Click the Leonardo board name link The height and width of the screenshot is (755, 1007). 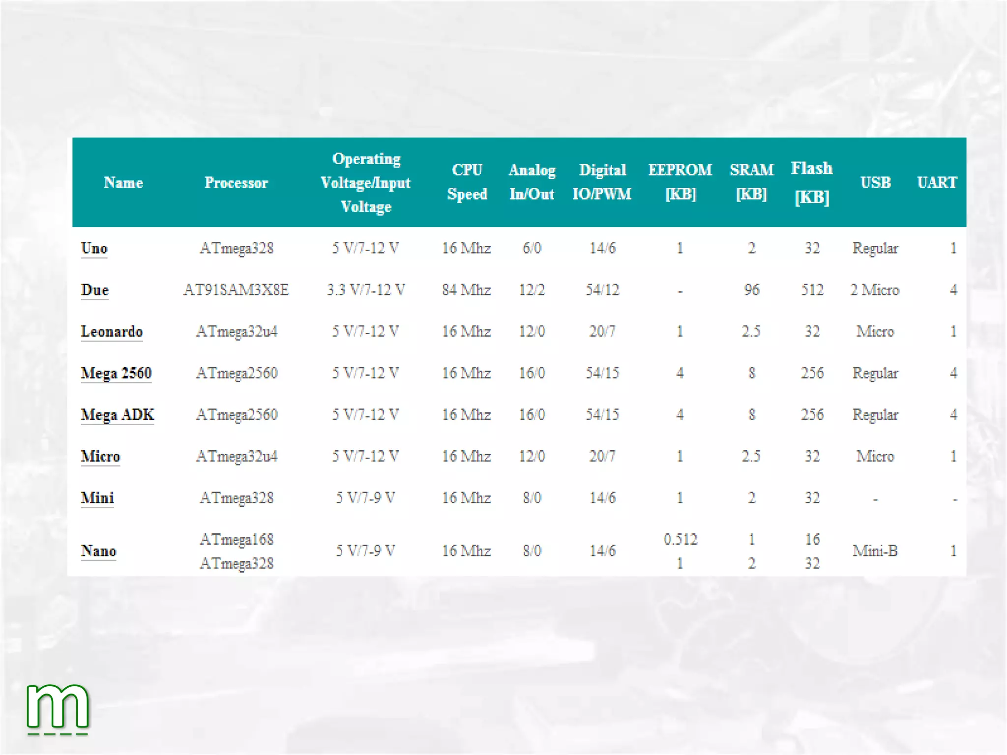pos(112,331)
